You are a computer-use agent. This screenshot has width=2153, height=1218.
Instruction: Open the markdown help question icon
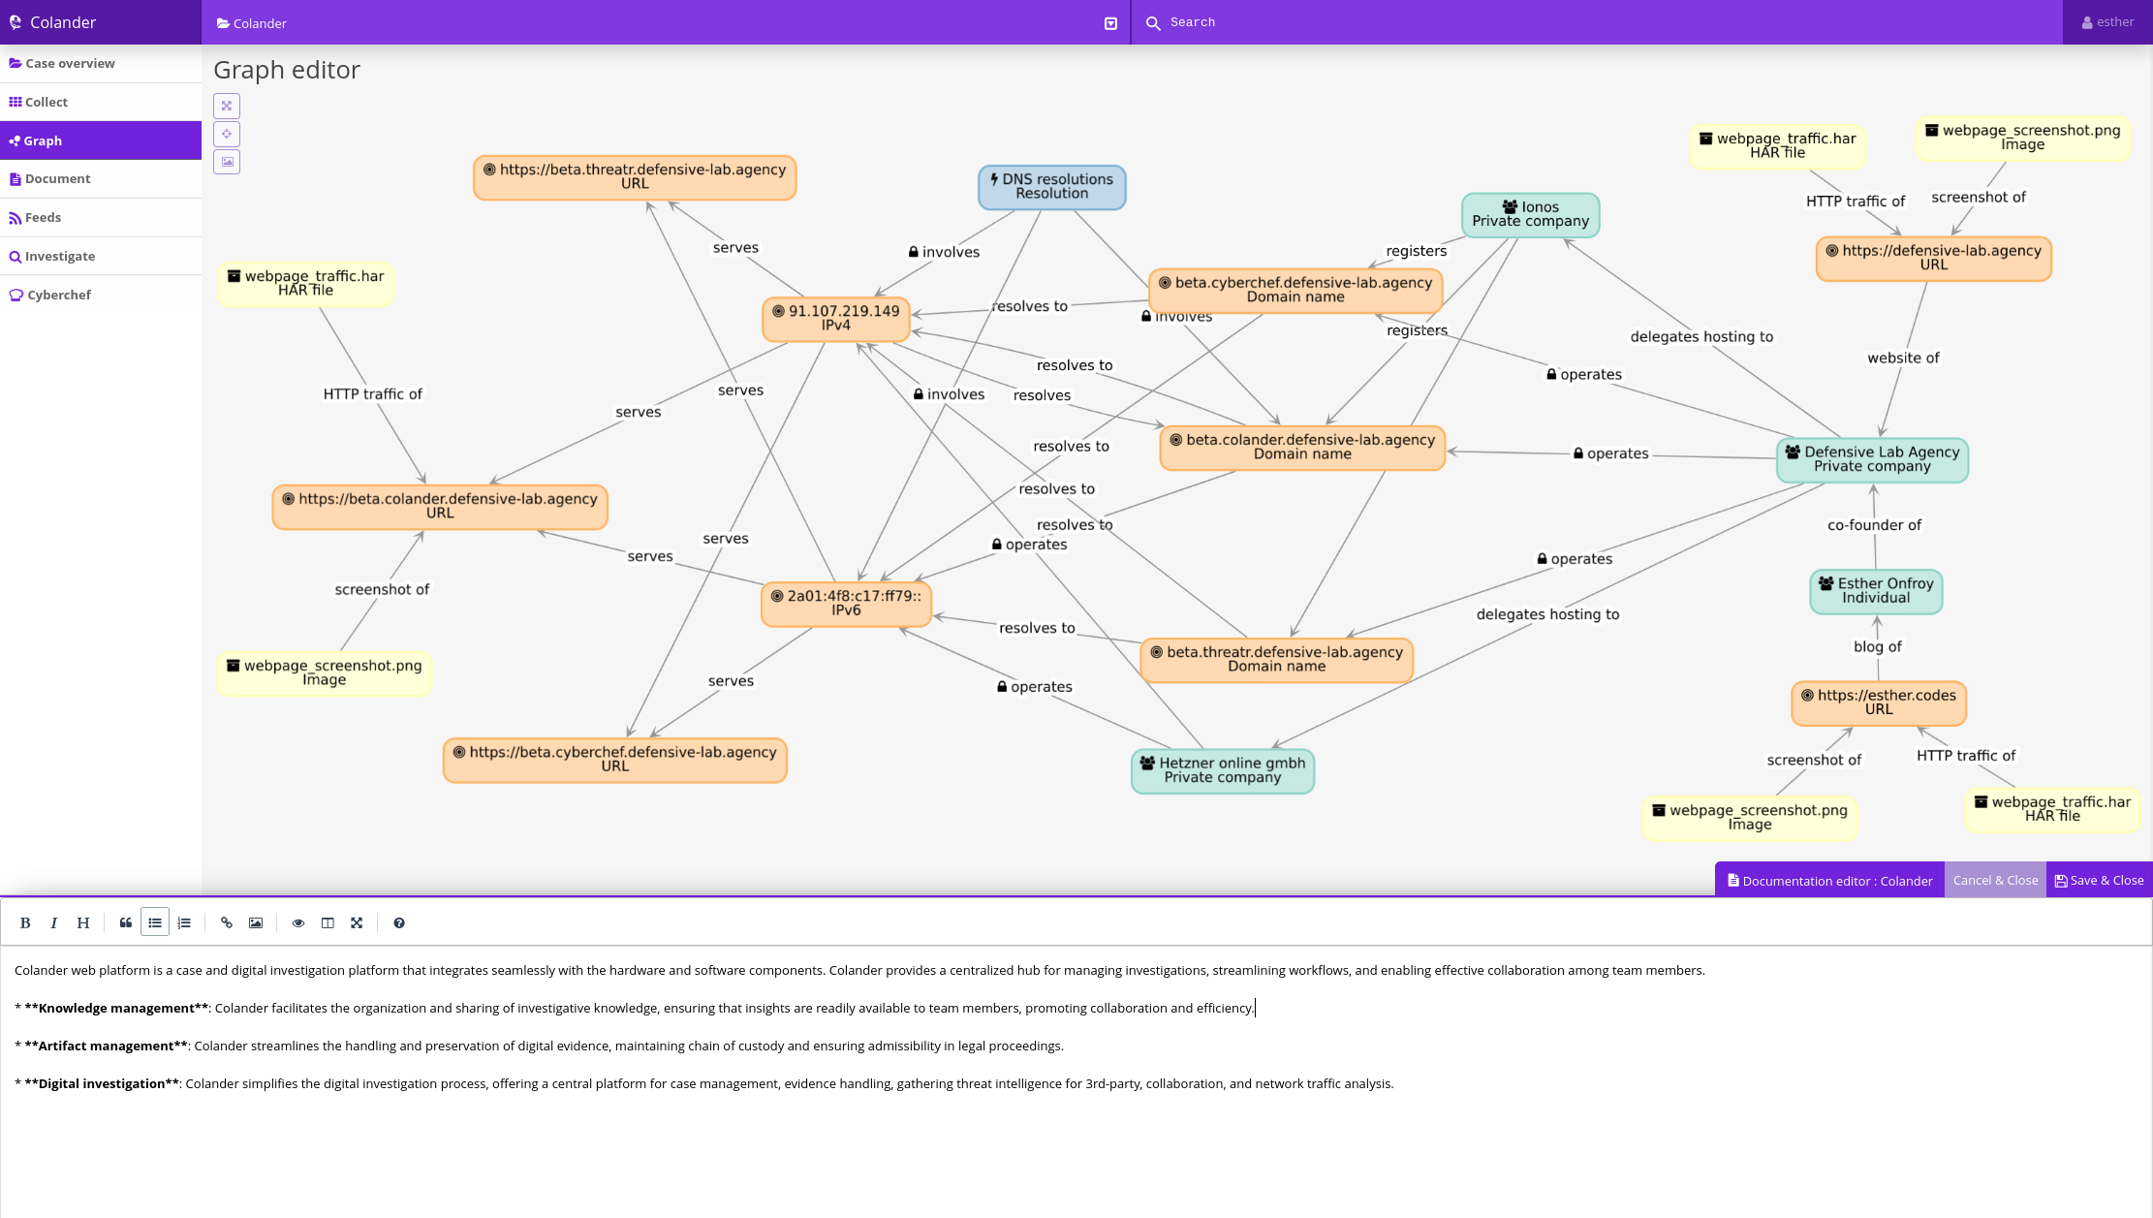pos(399,923)
